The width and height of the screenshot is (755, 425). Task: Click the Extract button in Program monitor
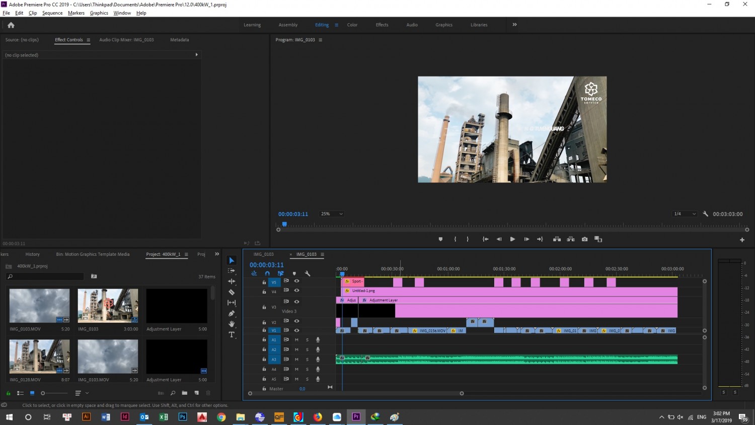[571, 239]
